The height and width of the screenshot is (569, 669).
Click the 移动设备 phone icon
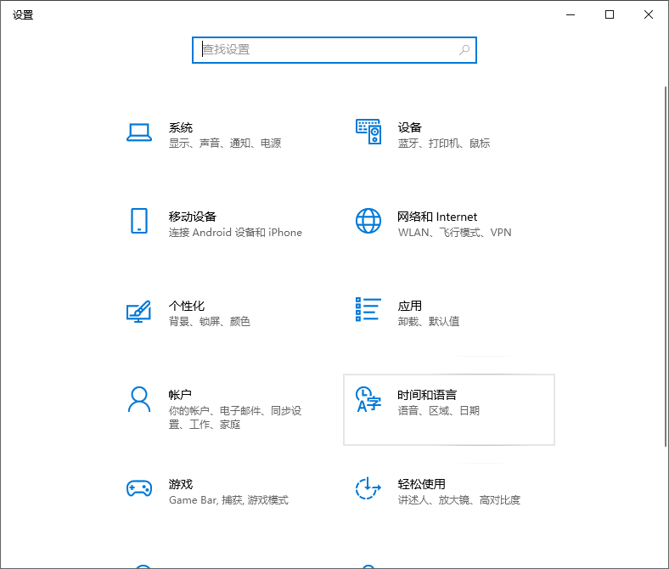[x=139, y=221]
